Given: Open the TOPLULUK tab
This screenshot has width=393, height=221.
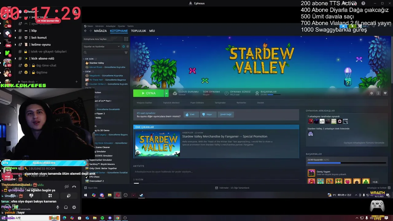Looking at the screenshot, I should tap(138, 31).
